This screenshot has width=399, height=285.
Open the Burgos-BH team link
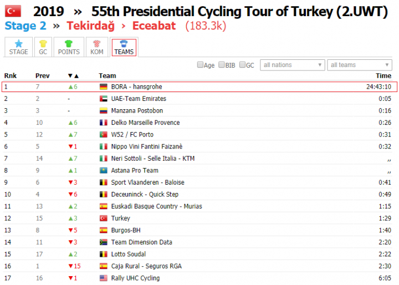pos(126,231)
